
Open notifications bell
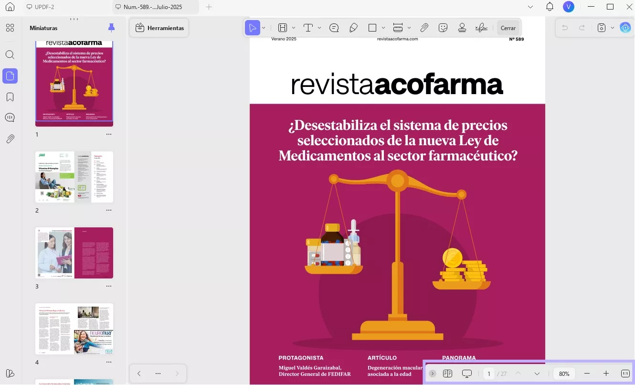click(x=550, y=7)
